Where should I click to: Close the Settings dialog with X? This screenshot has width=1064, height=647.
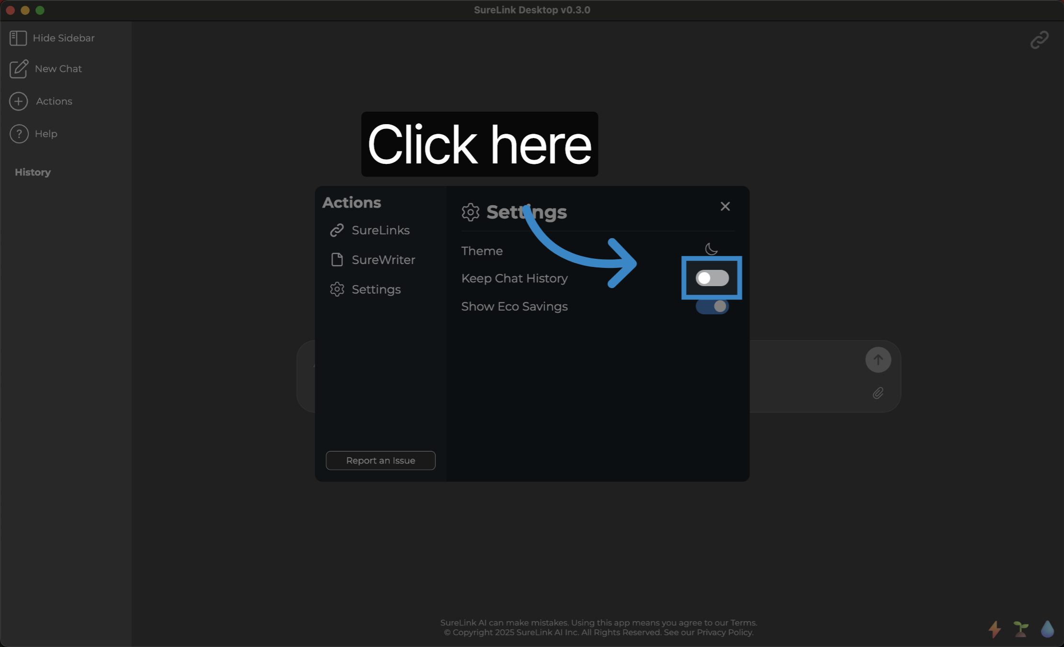coord(725,206)
